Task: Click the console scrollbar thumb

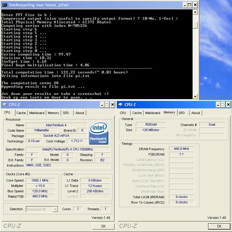Action: [x=195, y=25]
